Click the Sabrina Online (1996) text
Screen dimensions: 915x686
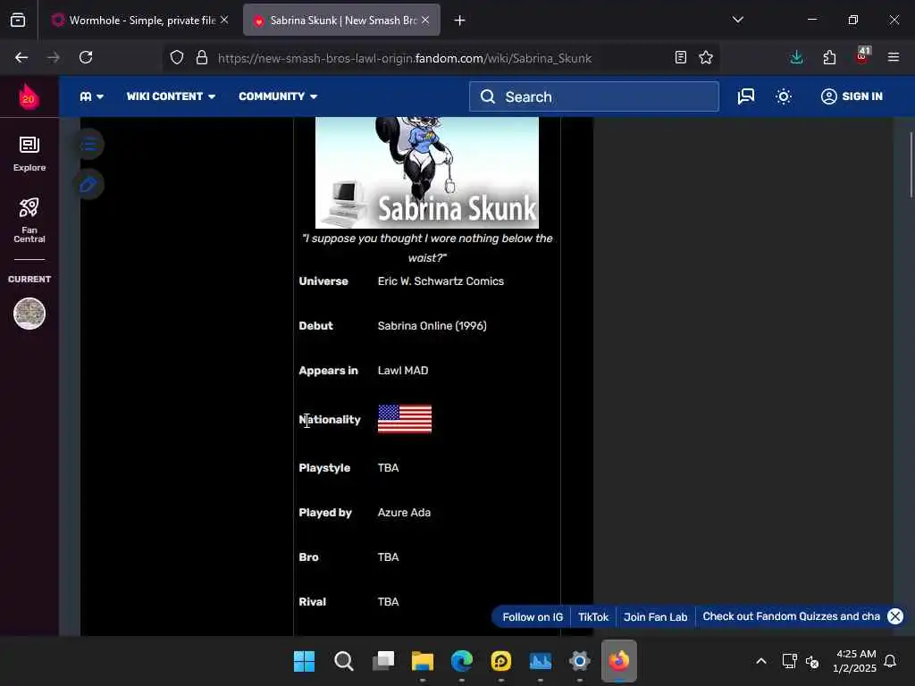tap(432, 326)
